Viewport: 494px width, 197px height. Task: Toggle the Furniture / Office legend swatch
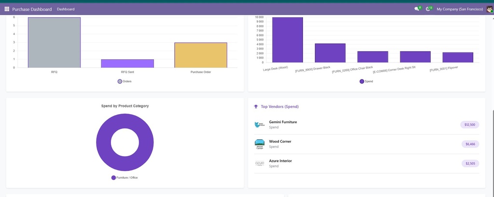click(x=113, y=178)
